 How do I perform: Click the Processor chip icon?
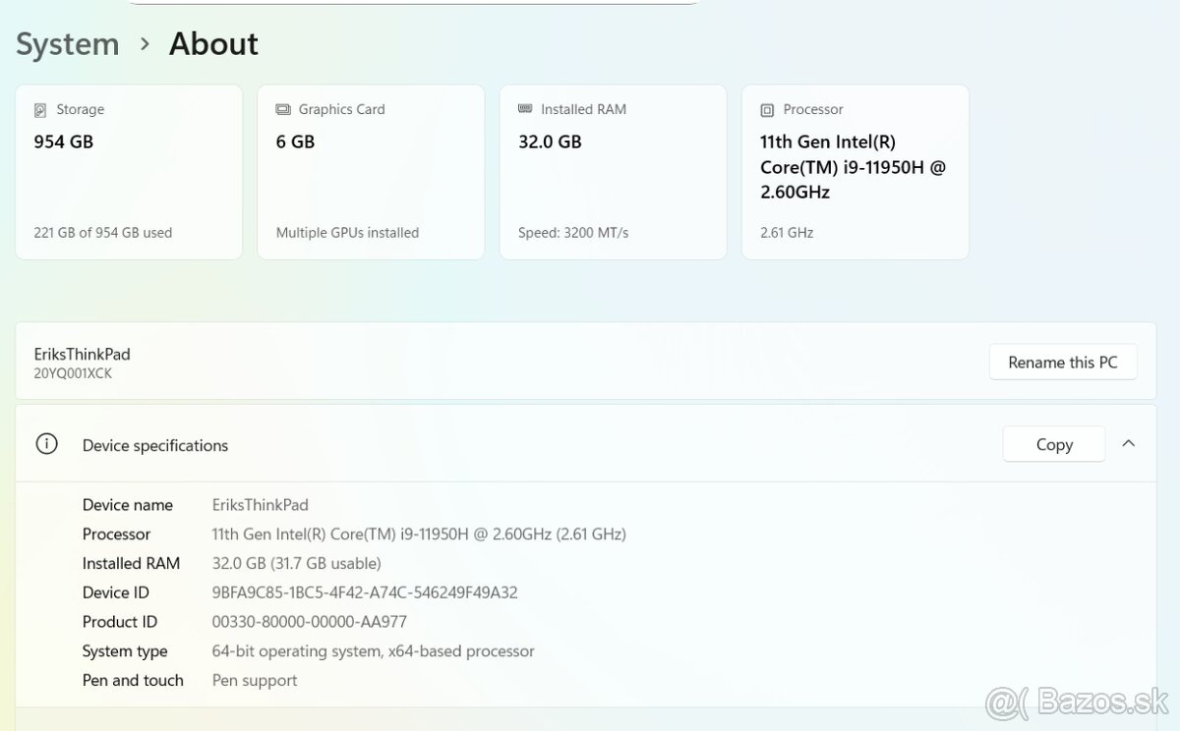(767, 110)
